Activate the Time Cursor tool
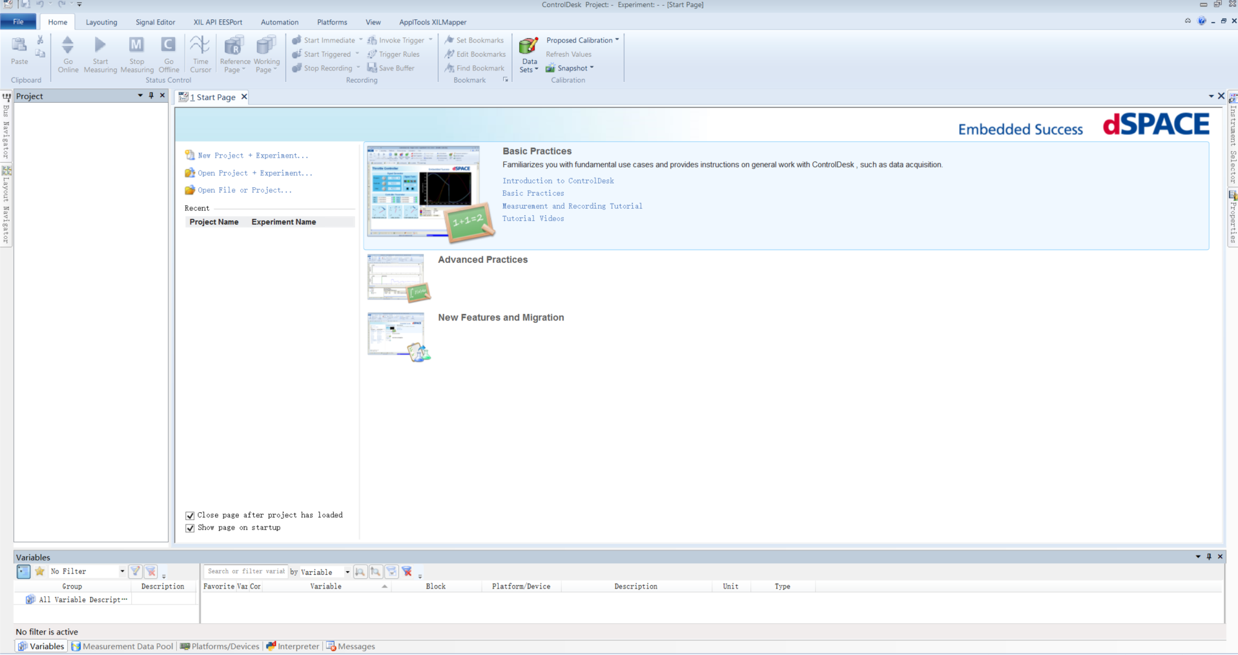Viewport: 1238px width, 655px height. [x=200, y=46]
